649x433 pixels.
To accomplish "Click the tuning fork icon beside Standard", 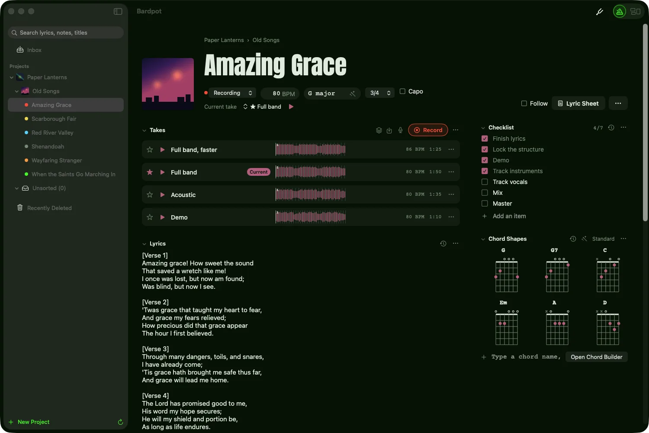I will point(584,239).
